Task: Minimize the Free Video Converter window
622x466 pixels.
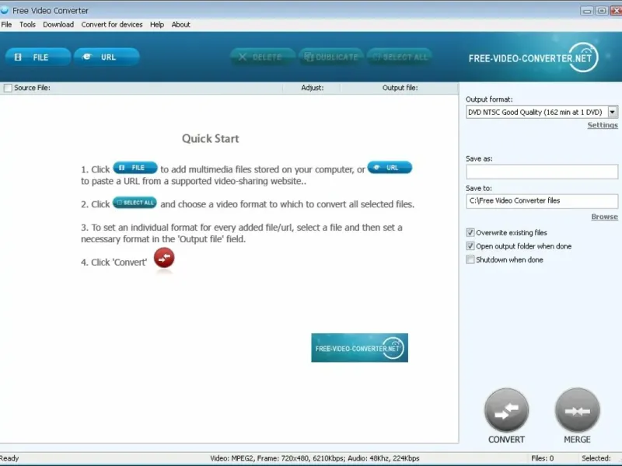Action: (587, 11)
